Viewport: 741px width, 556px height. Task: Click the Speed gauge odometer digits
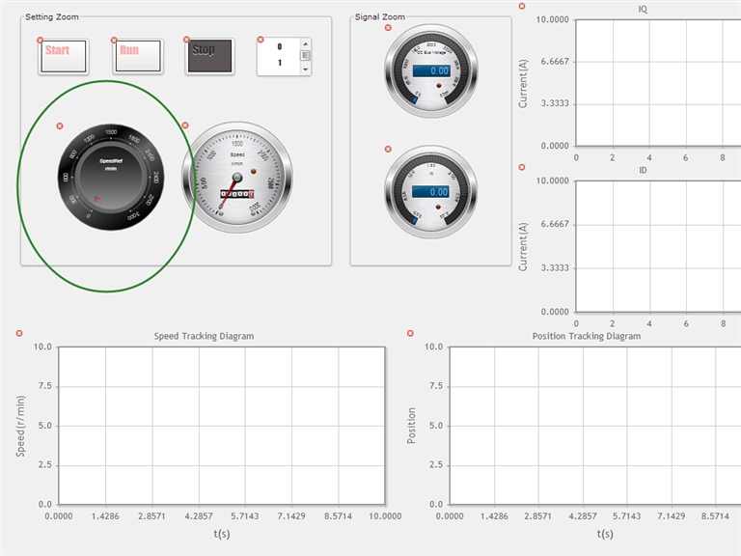click(x=237, y=194)
